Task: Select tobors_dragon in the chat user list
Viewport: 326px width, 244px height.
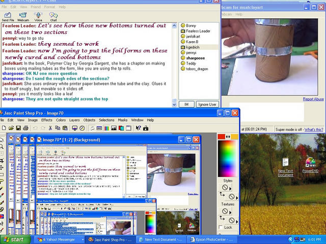Action: [x=197, y=69]
